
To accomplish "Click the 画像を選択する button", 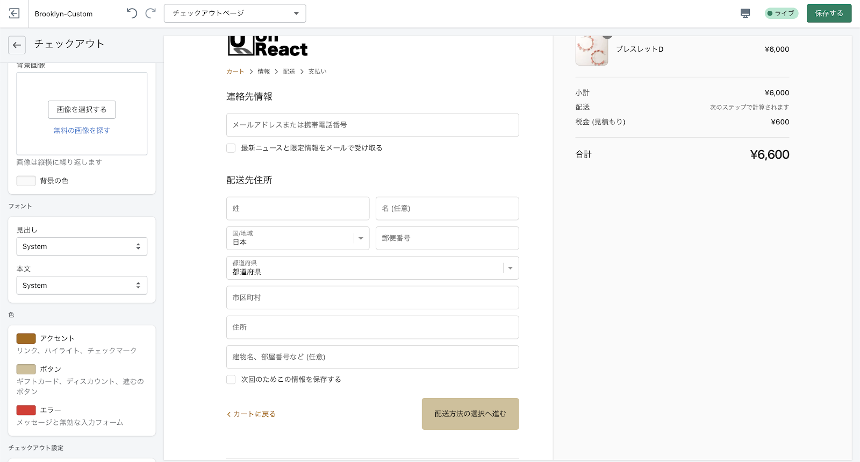I will [x=82, y=110].
